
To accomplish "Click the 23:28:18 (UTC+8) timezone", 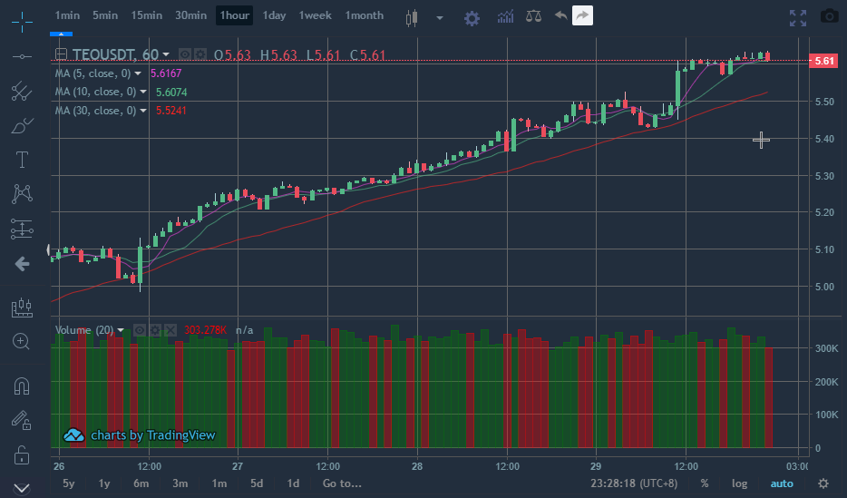I will tap(634, 483).
